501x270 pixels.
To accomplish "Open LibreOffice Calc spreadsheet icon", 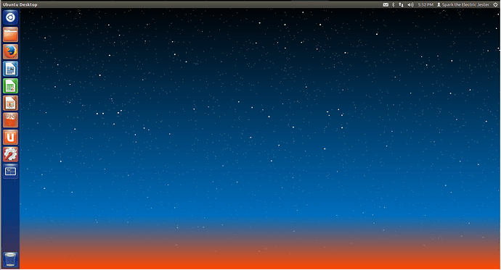I will click(x=11, y=86).
